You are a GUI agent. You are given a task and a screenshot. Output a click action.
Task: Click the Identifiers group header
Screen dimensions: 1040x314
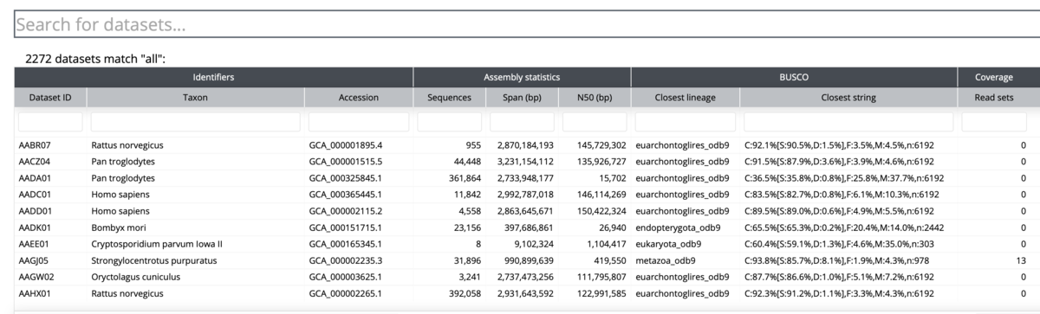click(x=213, y=77)
